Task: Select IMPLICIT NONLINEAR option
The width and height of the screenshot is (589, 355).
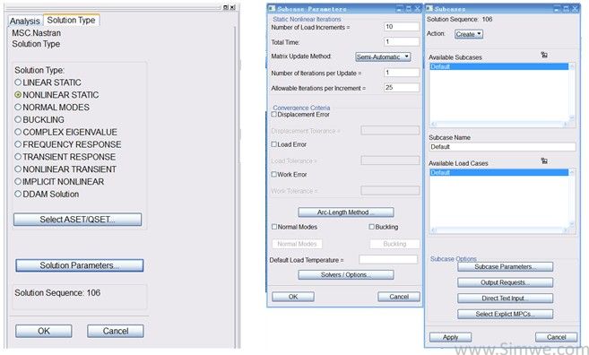Action: coord(59,181)
